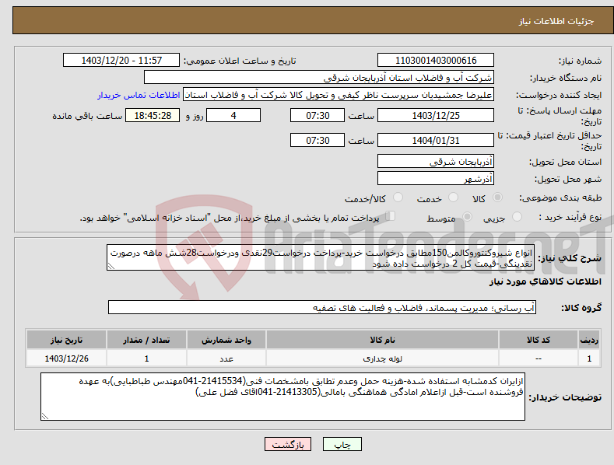
Task: Click the تاریخ نیاز column header
Action: [67, 340]
